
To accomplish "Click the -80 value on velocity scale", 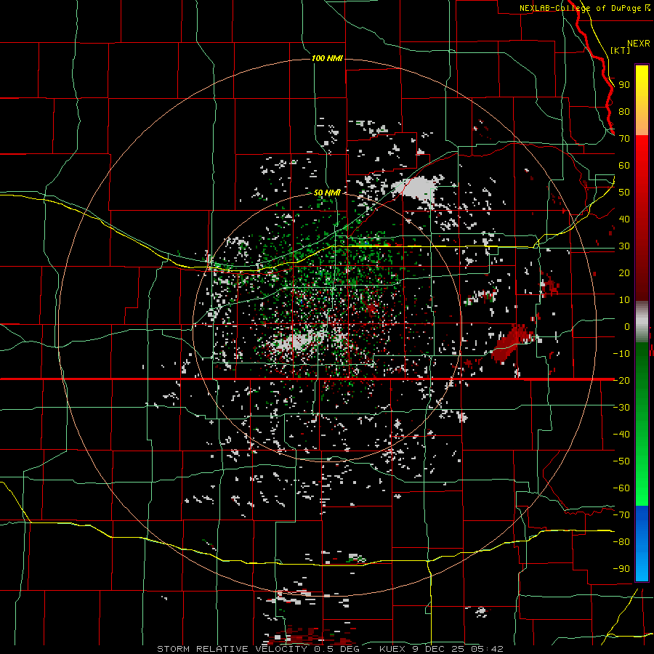I will [621, 542].
